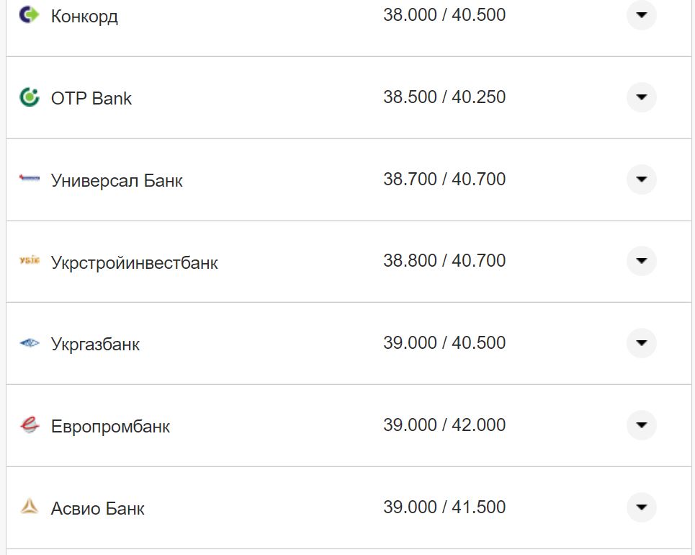Expand the Укрстройинвестбанк row arrow
Image resolution: width=695 pixels, height=555 pixels.
[x=641, y=261]
